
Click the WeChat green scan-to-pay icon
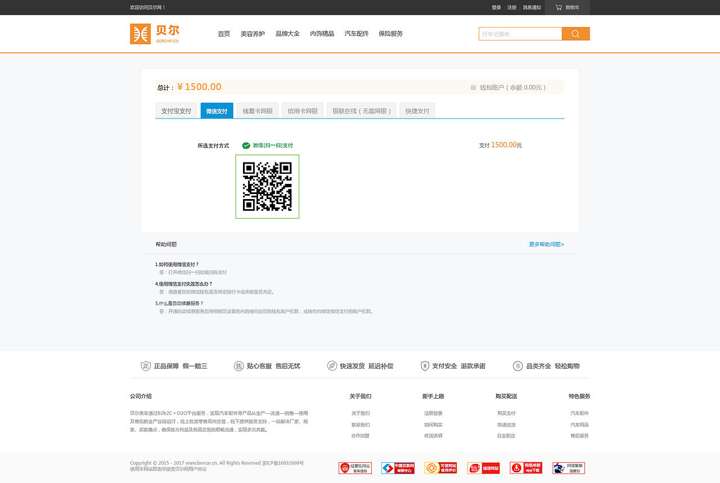[246, 145]
